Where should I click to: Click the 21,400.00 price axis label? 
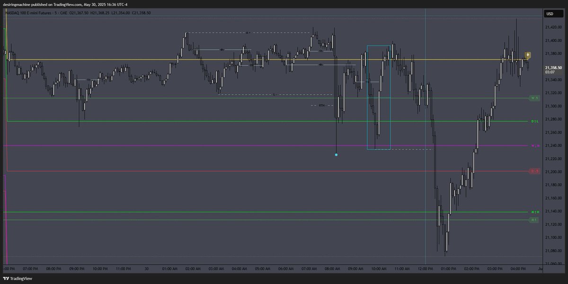point(554,41)
